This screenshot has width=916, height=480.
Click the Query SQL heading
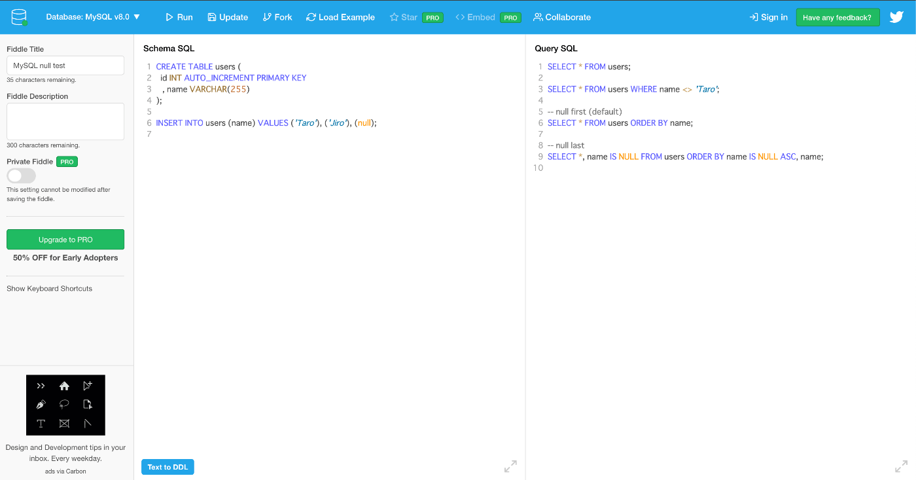click(x=556, y=48)
